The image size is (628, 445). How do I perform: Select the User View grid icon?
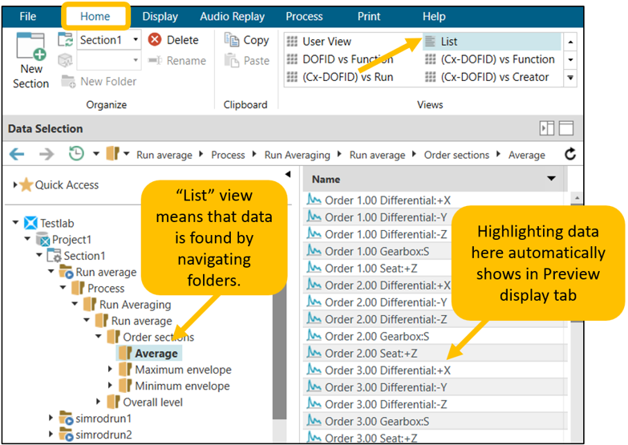(293, 42)
